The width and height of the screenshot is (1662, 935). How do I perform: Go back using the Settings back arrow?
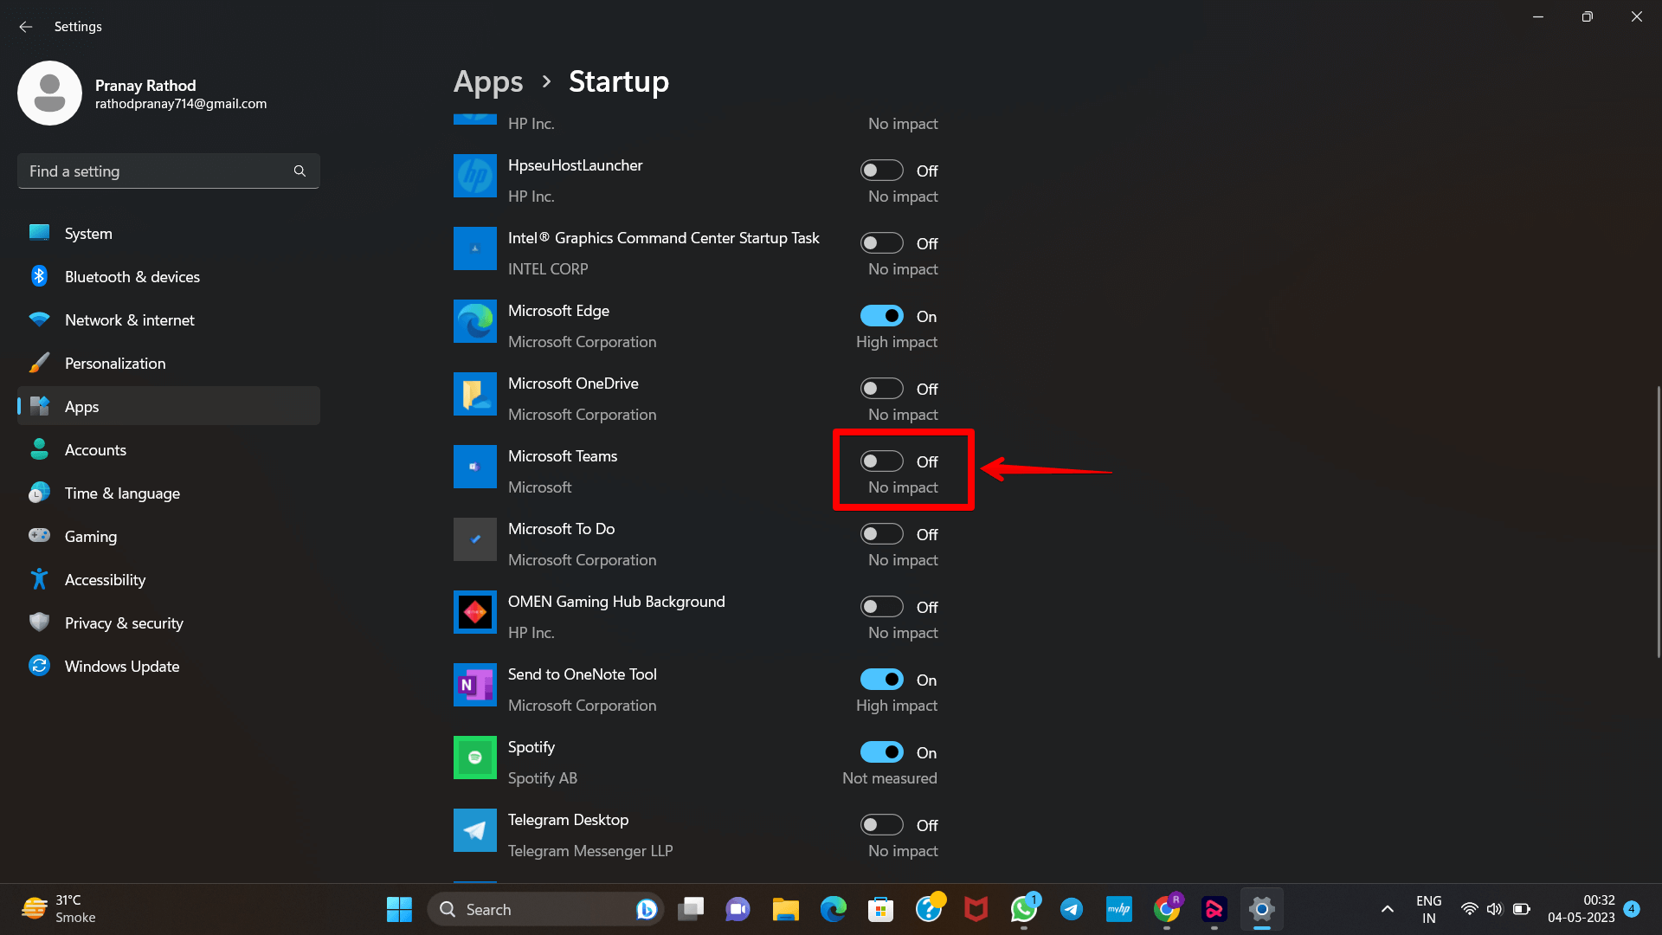click(x=26, y=27)
